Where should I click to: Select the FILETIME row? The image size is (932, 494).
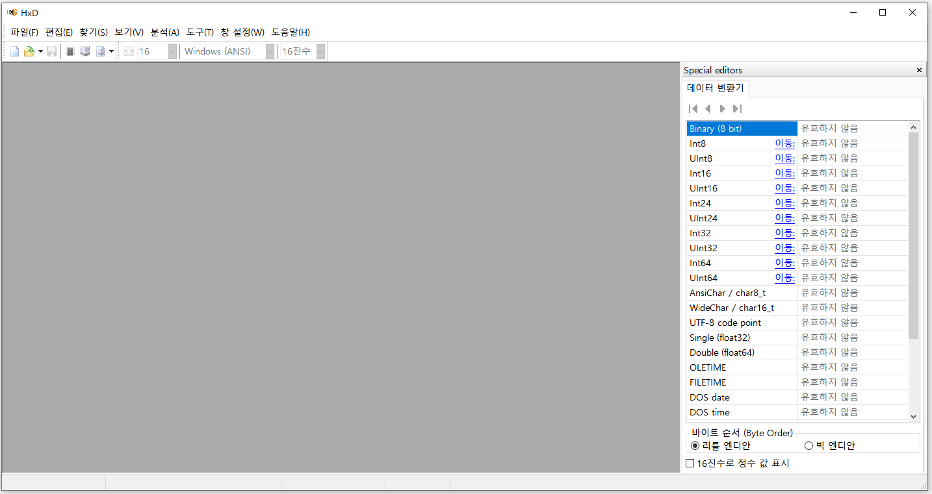[797, 382]
